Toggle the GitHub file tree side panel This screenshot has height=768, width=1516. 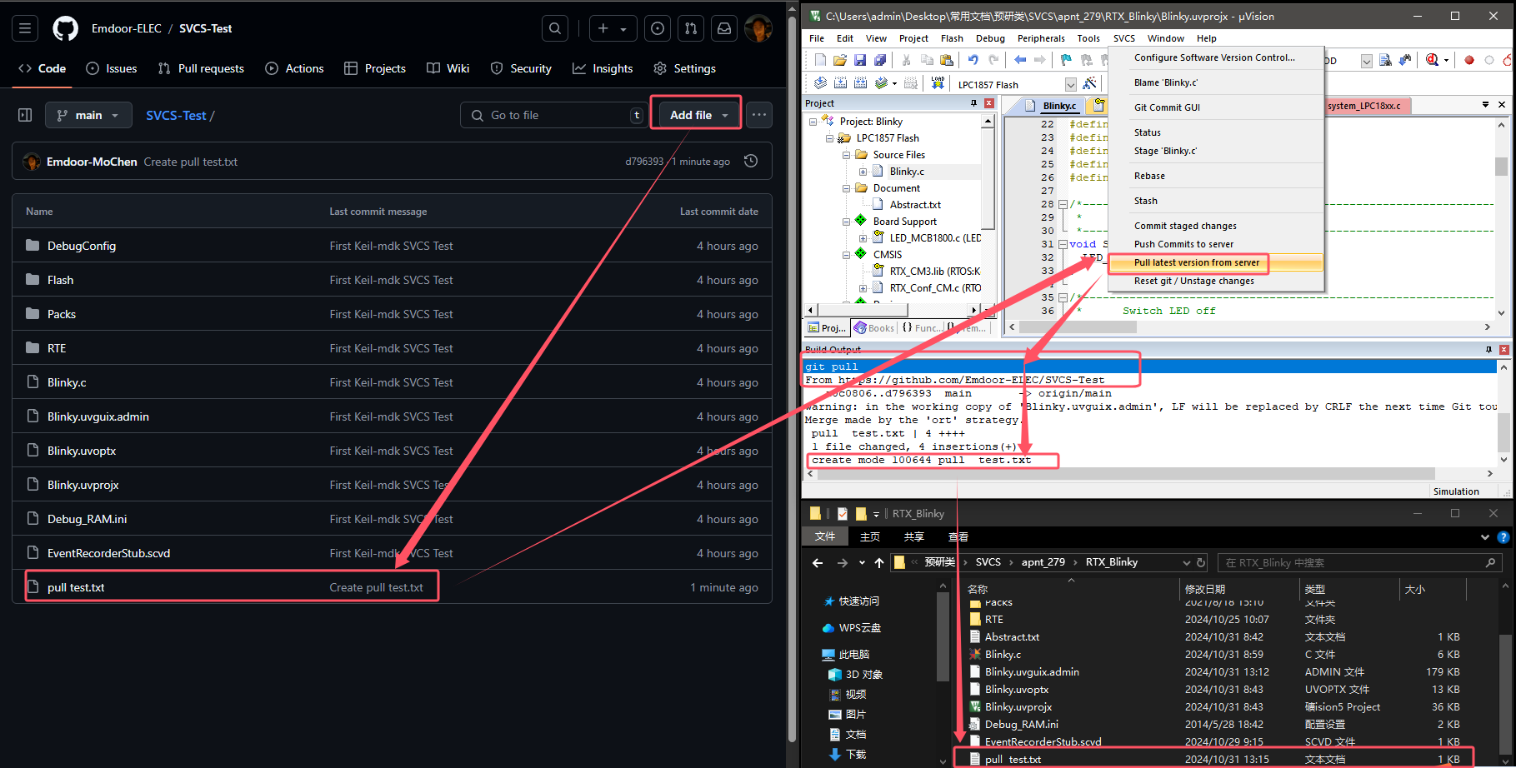25,115
